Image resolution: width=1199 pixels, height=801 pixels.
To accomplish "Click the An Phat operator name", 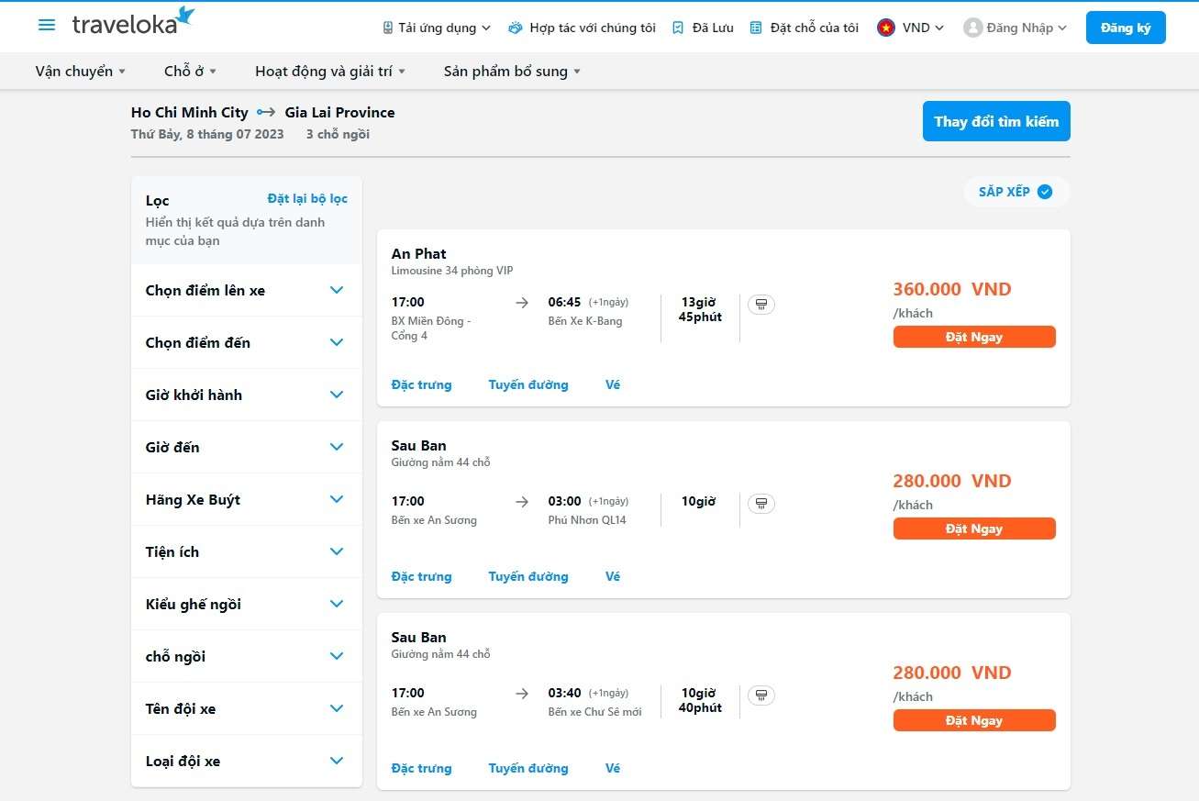I will [418, 253].
